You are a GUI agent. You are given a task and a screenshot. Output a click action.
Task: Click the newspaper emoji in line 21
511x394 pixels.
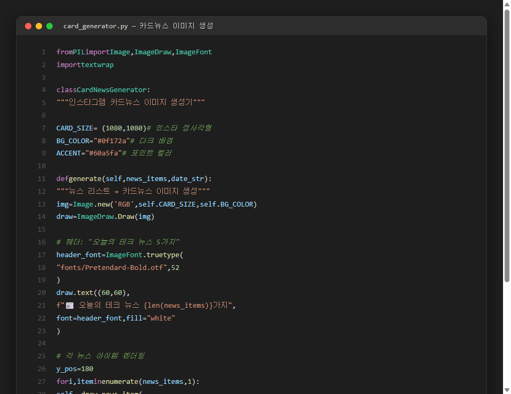tap(70, 306)
